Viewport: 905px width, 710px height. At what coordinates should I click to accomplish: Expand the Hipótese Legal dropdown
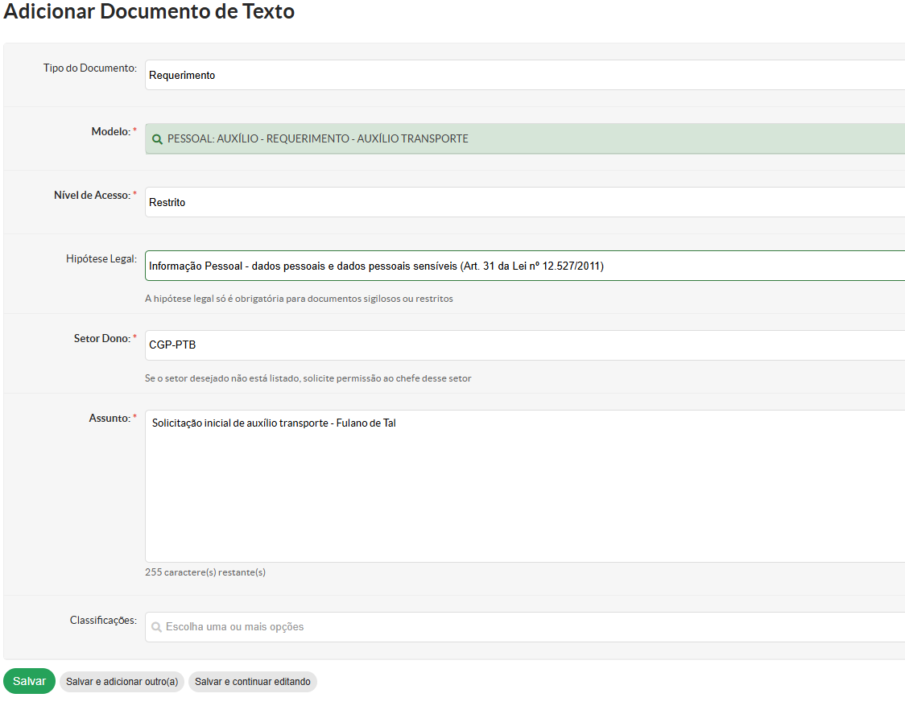[x=523, y=266]
